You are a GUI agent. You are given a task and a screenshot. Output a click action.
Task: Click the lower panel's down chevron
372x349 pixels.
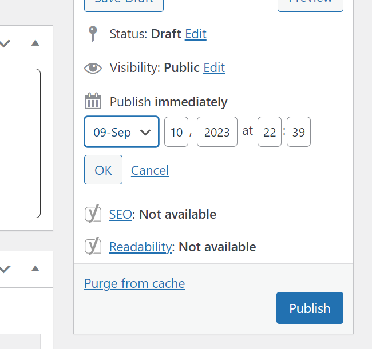[x=5, y=269]
